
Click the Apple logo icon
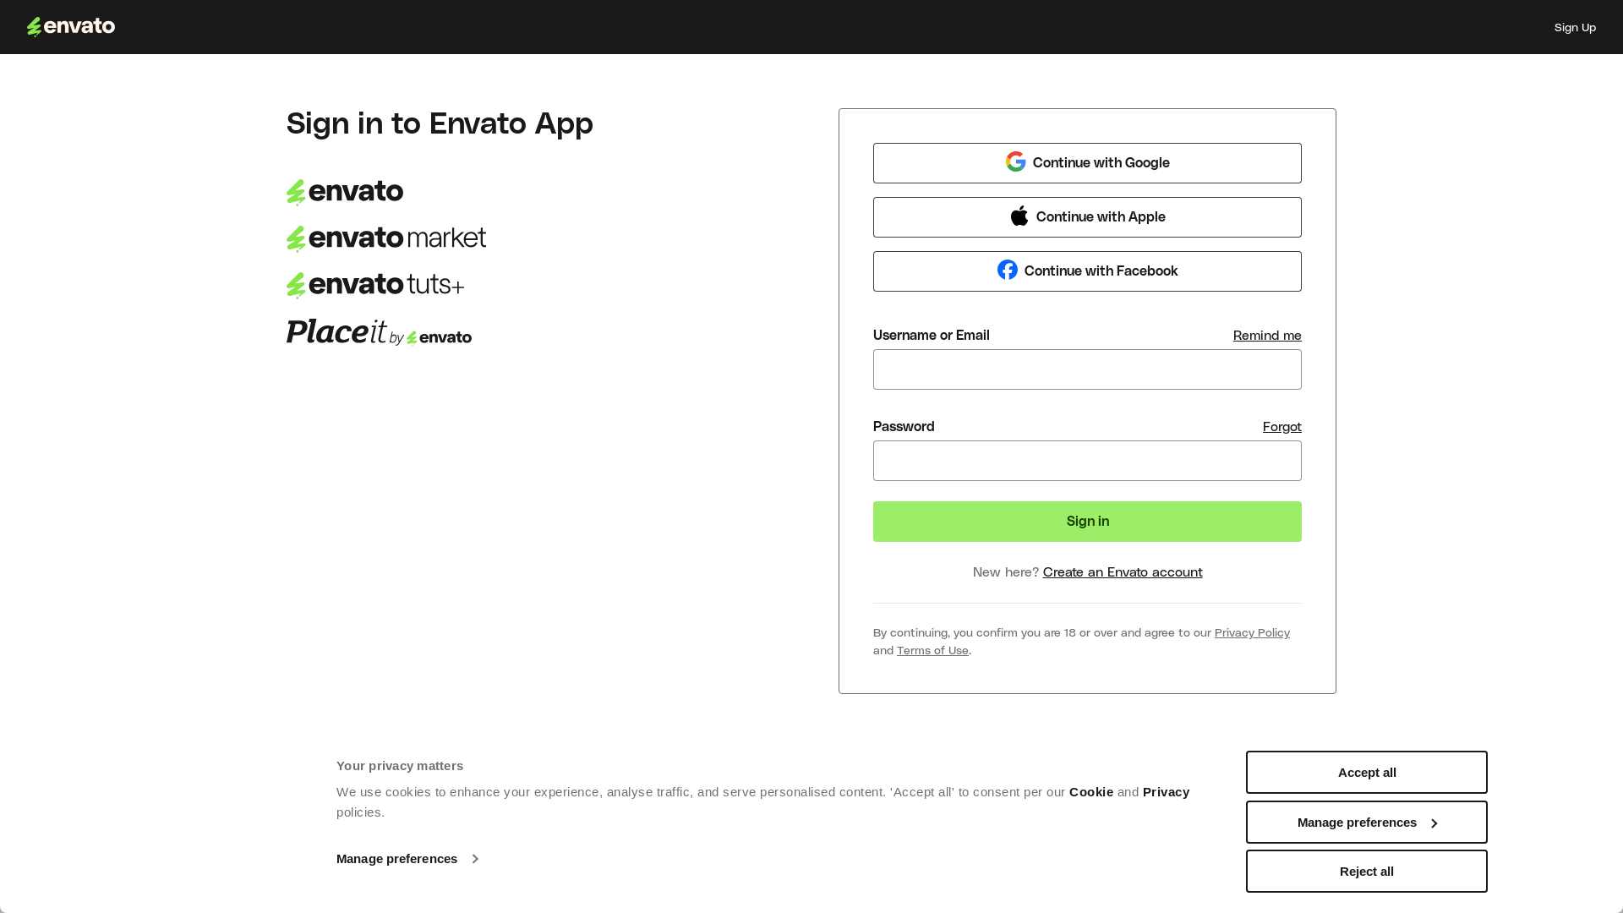click(x=1019, y=216)
